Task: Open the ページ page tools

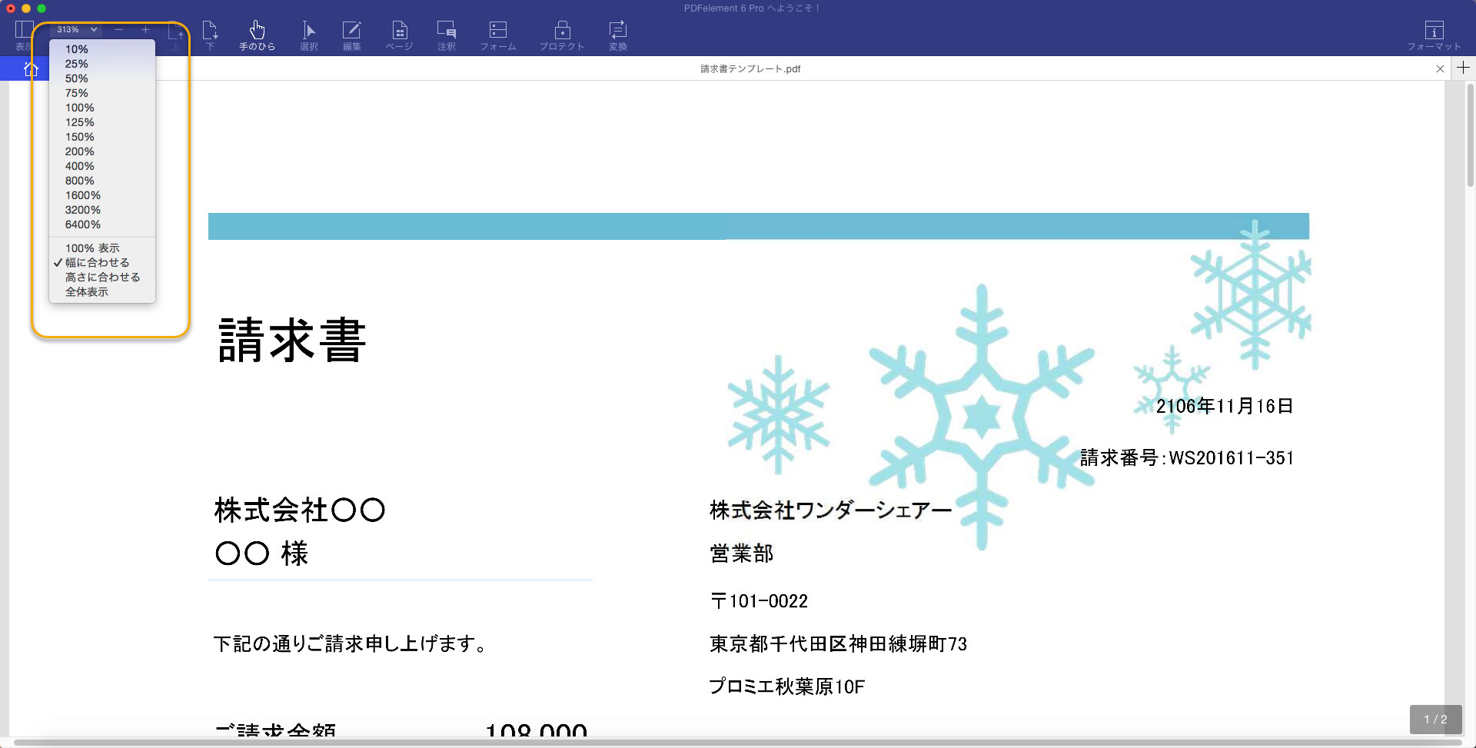Action: click(399, 35)
